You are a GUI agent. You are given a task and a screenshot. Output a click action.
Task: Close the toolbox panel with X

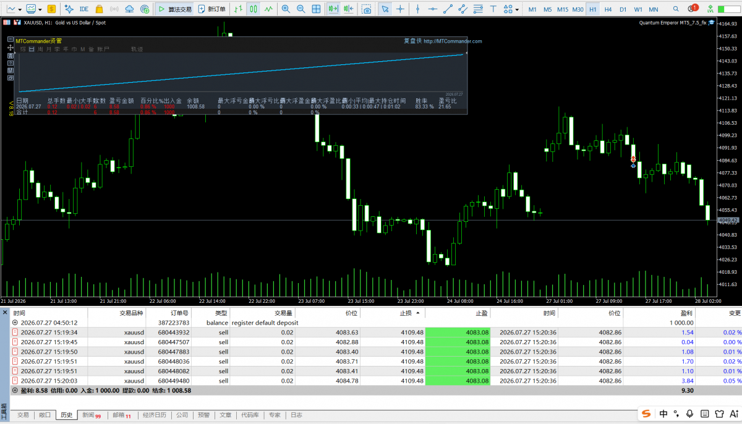coord(5,313)
